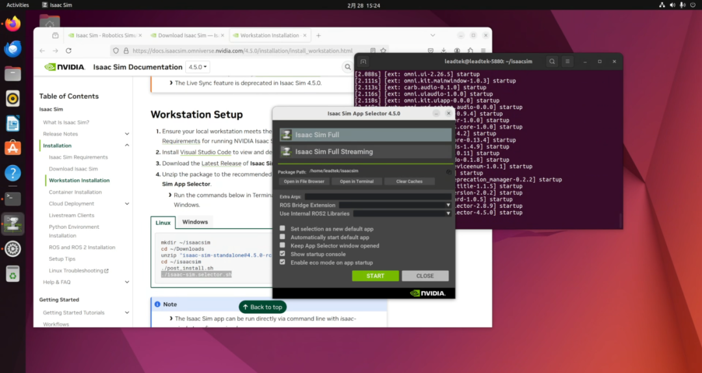Viewport: 702px width, 373px height.
Task: Open the Firefox list all tabs dropdown
Action: click(432, 35)
